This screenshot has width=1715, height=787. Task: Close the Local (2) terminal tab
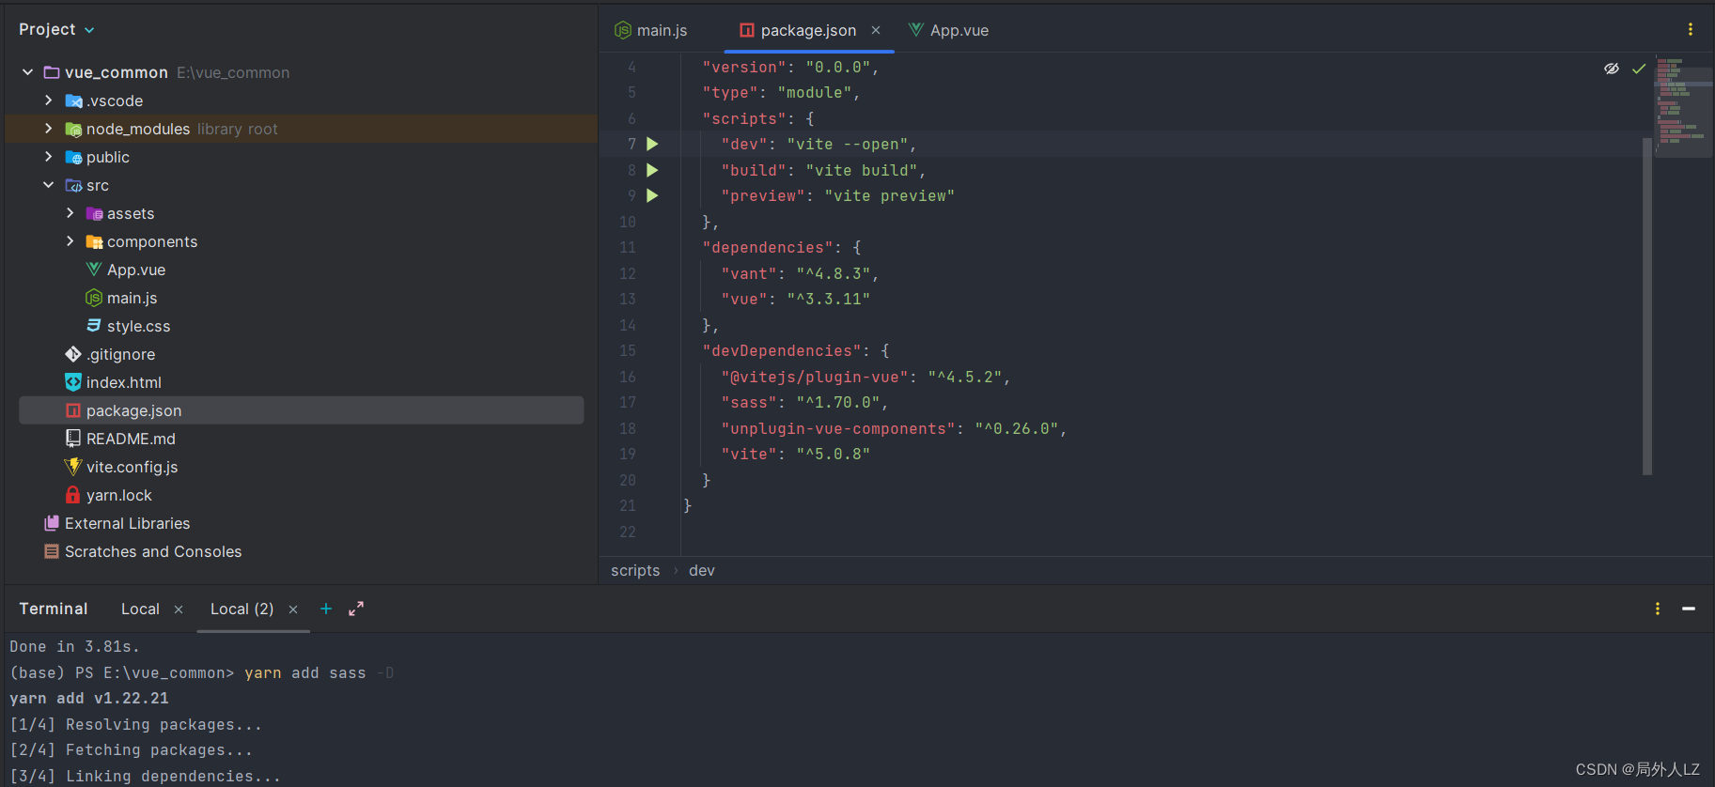(x=293, y=610)
